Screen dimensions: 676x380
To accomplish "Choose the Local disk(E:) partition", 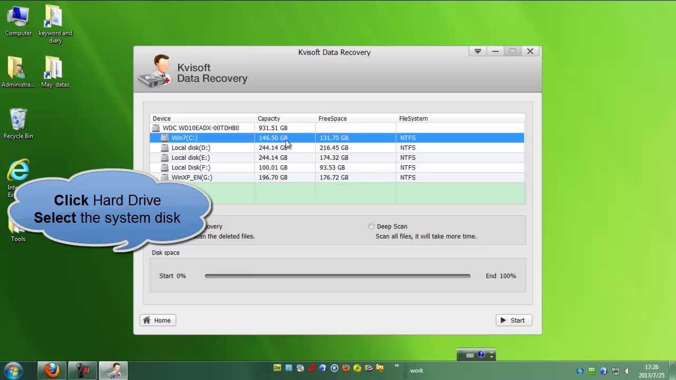I will tap(337, 158).
